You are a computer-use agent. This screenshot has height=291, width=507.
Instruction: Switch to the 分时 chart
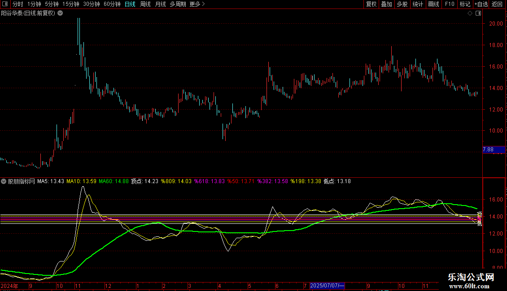tap(18, 4)
